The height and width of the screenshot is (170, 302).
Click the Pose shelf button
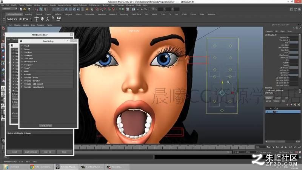(x=26, y=19)
